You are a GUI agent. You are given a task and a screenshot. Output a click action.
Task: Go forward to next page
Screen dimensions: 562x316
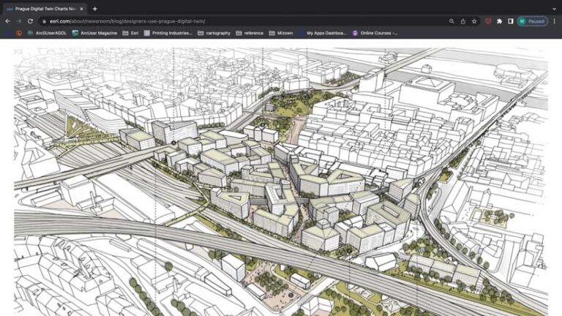point(19,21)
